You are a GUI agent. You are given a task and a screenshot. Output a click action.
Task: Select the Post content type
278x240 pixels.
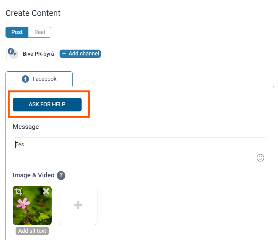click(17, 32)
